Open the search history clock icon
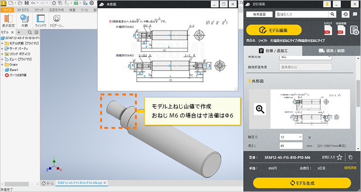Screen dimensions: 361x192 pyautogui.click(x=345, y=14)
